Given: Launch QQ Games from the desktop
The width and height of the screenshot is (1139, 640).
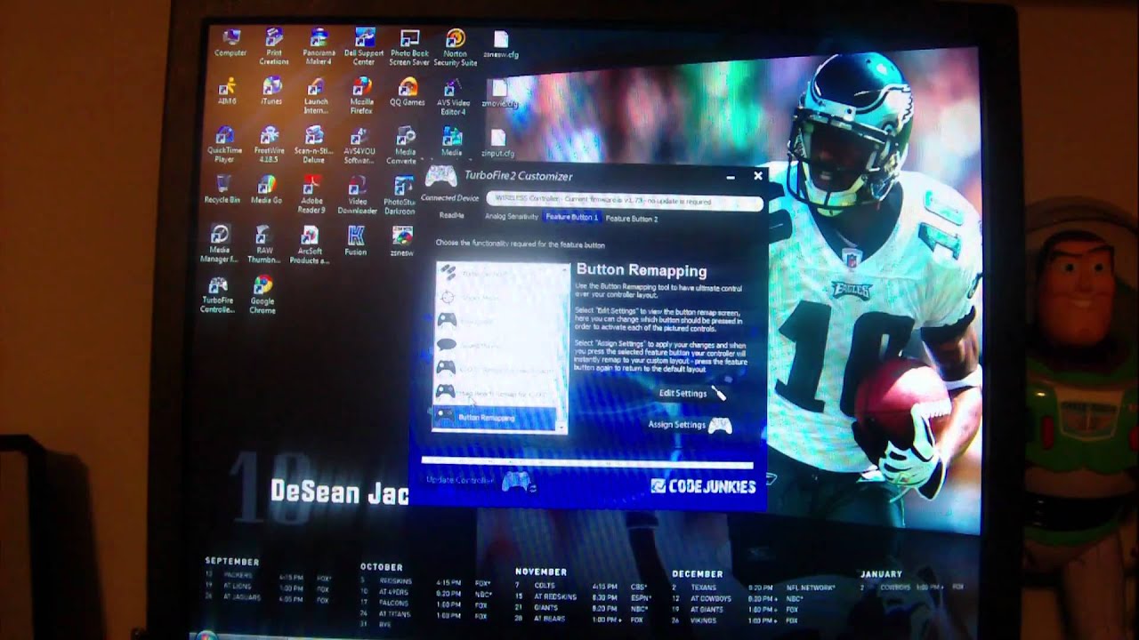Looking at the screenshot, I should point(408,92).
